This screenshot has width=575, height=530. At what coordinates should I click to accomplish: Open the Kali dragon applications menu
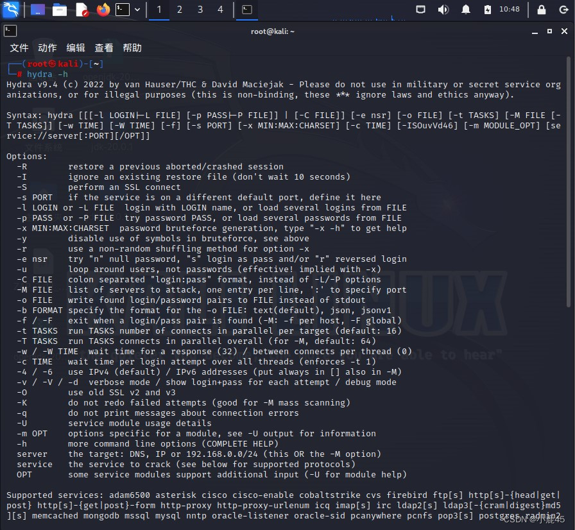10,10
